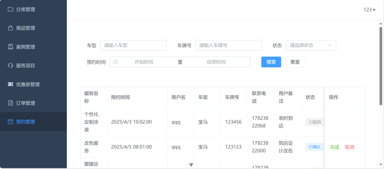Switch to 订单管理 page
The width and height of the screenshot is (384, 169).
coord(33,103)
